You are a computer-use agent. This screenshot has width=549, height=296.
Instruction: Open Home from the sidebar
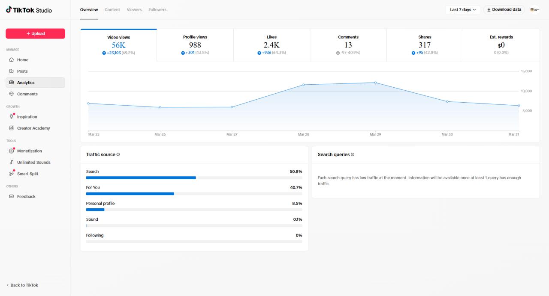click(36, 60)
